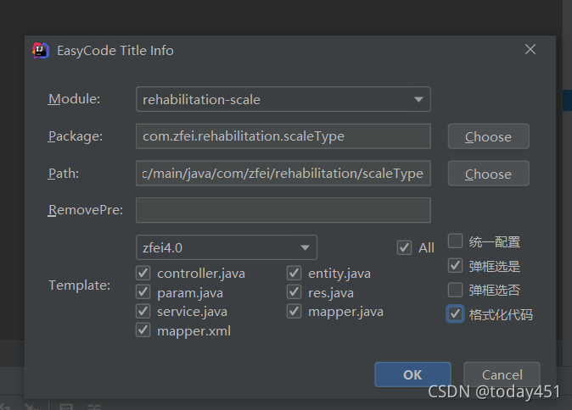Click the Package label
The image size is (572, 410).
(x=76, y=136)
